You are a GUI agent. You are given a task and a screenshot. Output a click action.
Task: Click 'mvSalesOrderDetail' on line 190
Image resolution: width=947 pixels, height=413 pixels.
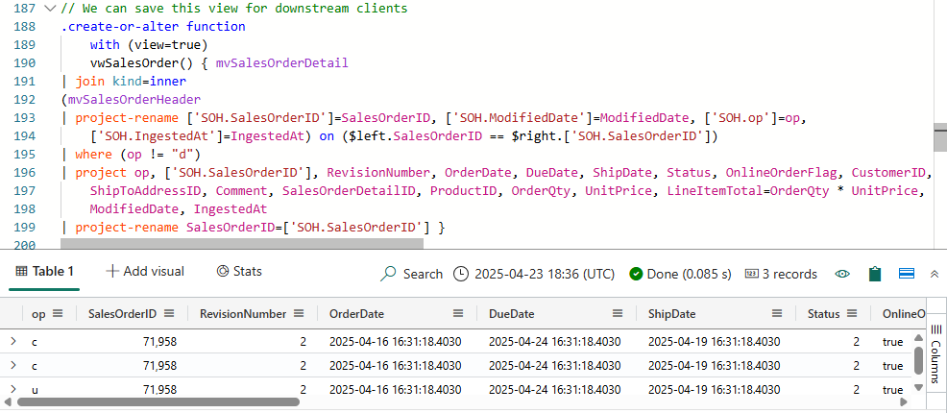(x=282, y=62)
